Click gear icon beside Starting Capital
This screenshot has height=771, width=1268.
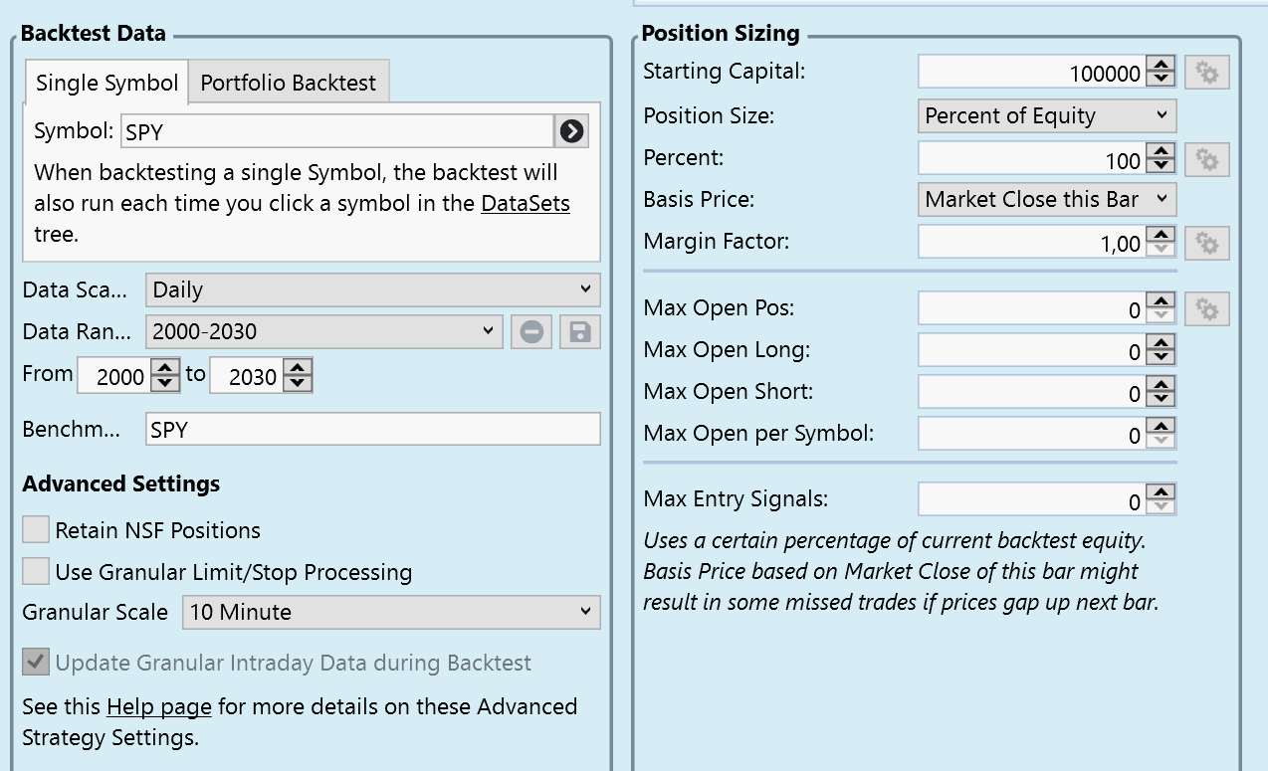click(x=1207, y=73)
